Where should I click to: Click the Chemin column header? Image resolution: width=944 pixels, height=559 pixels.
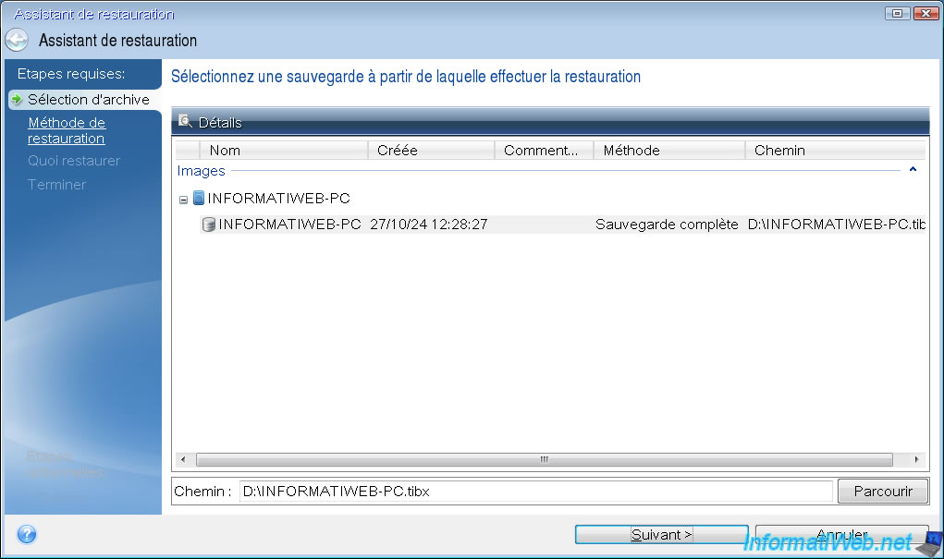[x=832, y=150]
